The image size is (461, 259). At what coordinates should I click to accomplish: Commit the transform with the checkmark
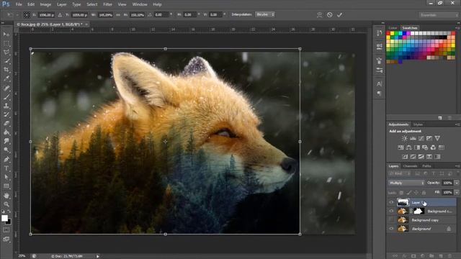tap(339, 14)
